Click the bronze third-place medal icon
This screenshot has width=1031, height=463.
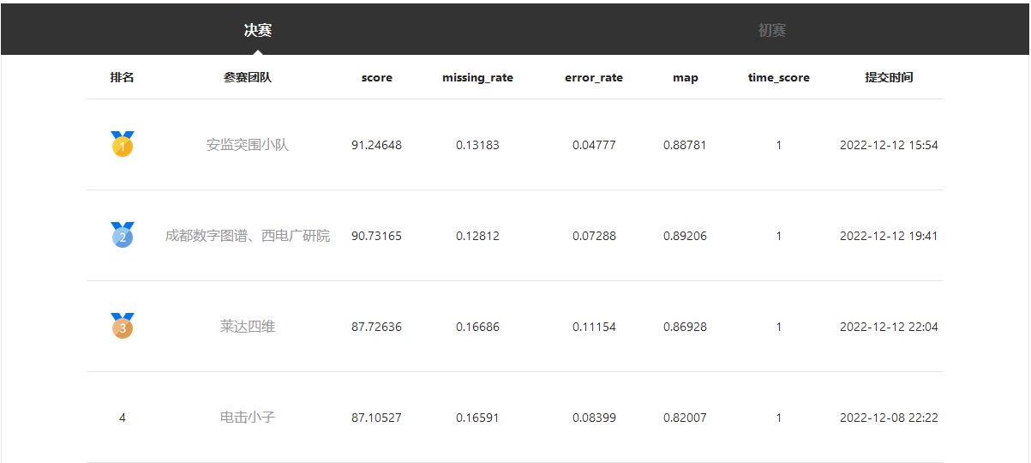(123, 326)
